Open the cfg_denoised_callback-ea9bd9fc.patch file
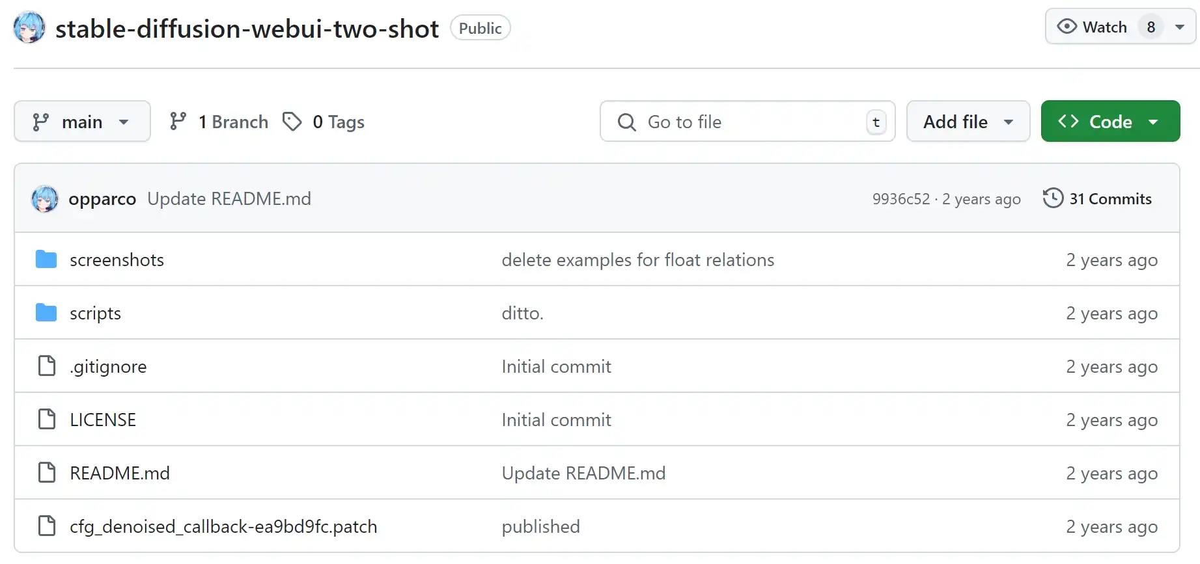Screen dimensions: 1200x564 point(223,526)
